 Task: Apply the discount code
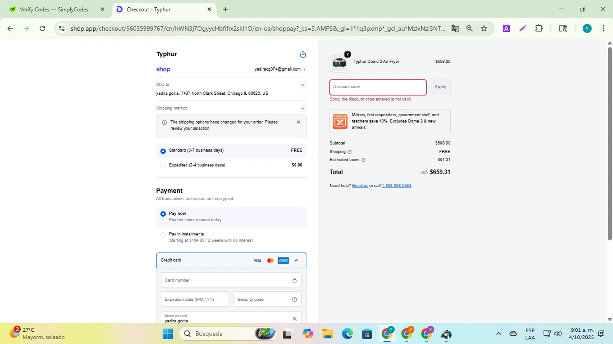point(440,87)
